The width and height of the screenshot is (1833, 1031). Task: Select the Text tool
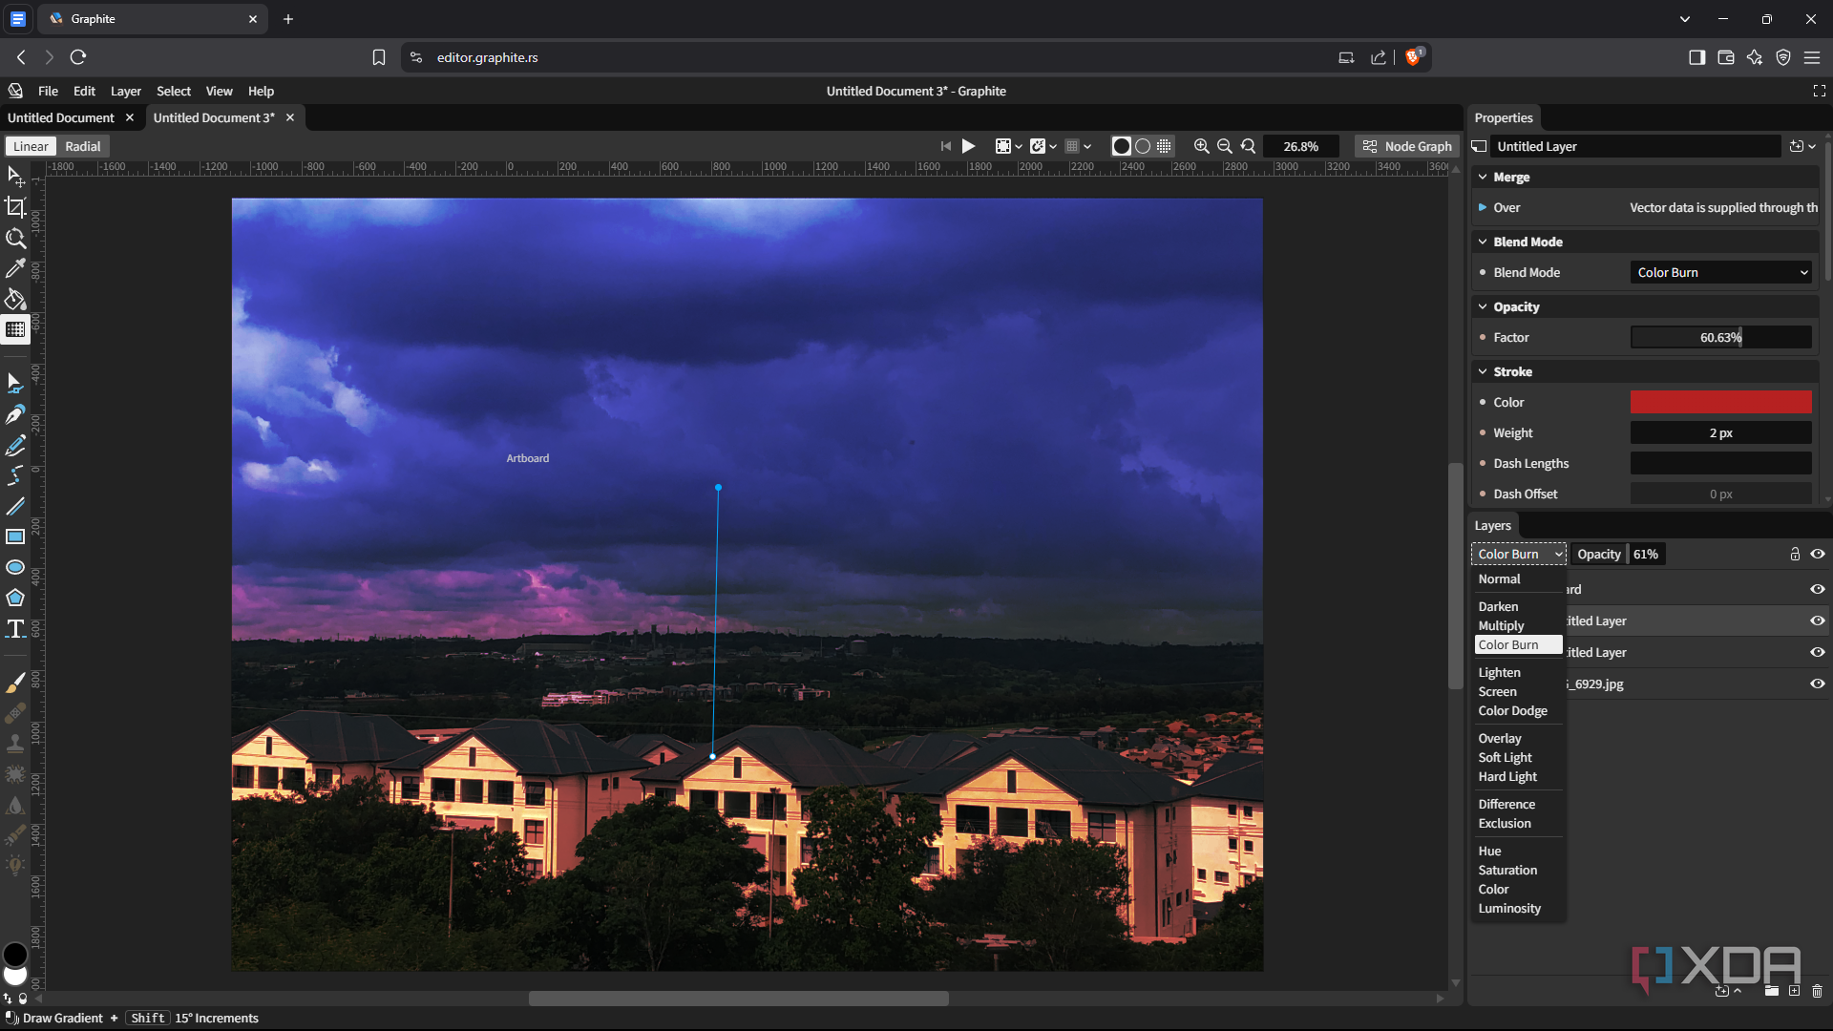(x=15, y=628)
